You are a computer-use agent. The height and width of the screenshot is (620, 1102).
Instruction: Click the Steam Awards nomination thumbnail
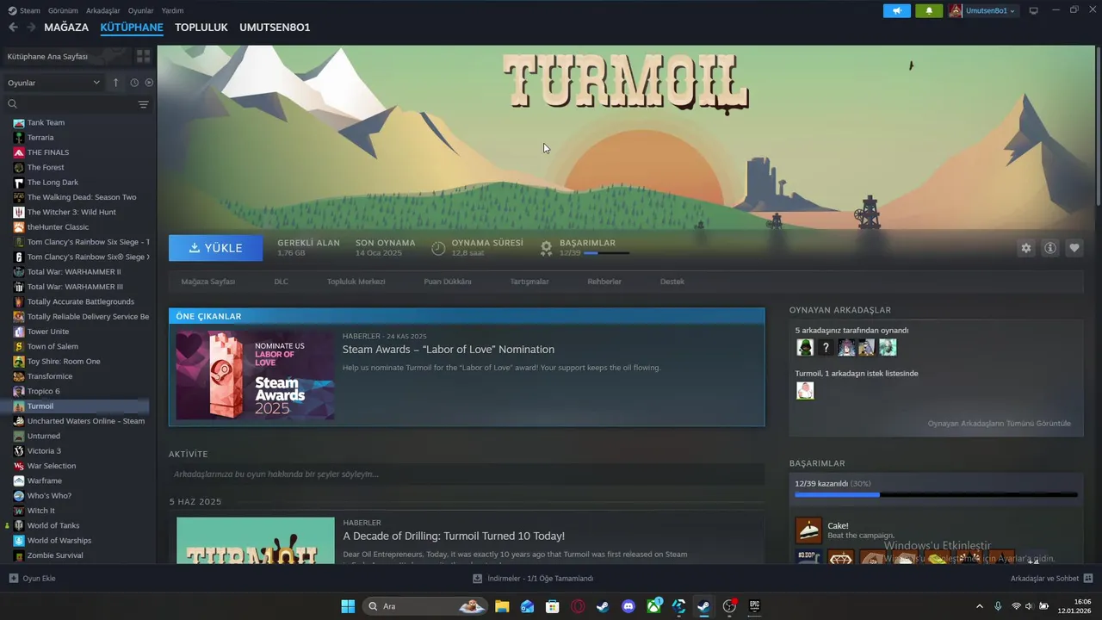255,375
